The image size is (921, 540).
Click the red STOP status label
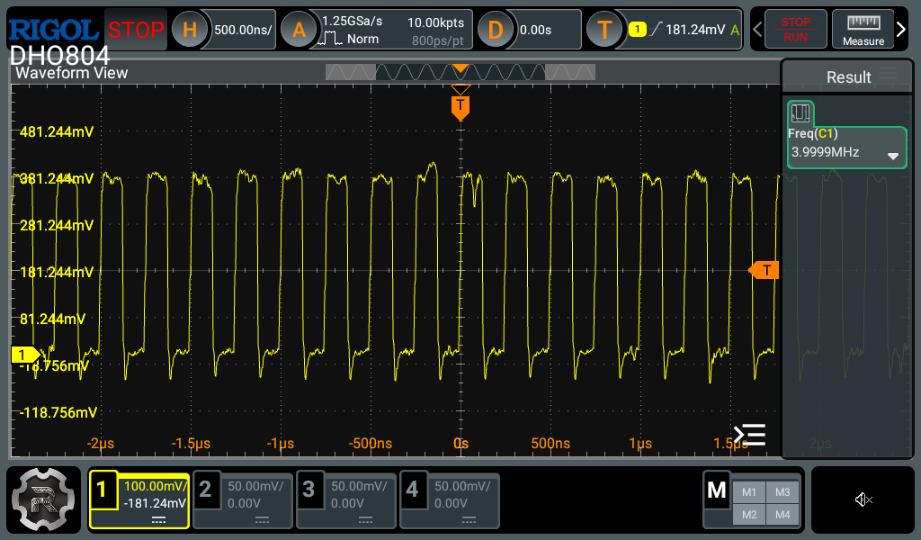[x=136, y=30]
